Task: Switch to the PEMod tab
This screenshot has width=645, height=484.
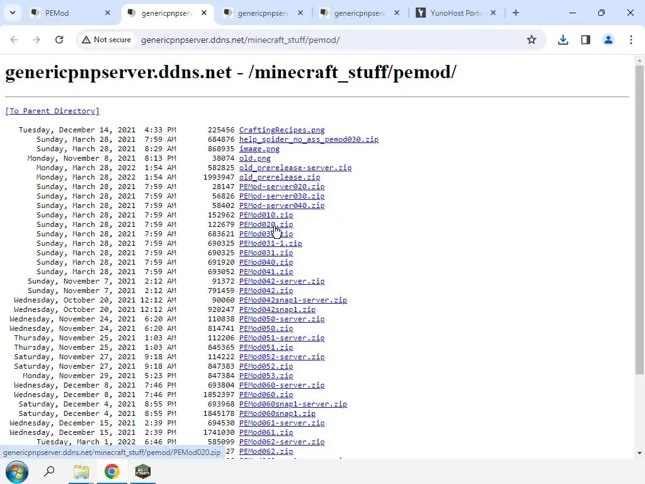Action: 71,13
